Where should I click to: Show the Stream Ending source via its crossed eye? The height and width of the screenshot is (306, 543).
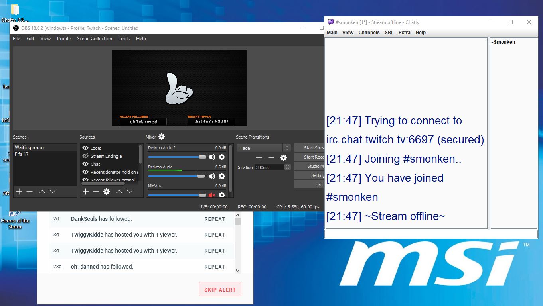pyautogui.click(x=85, y=156)
